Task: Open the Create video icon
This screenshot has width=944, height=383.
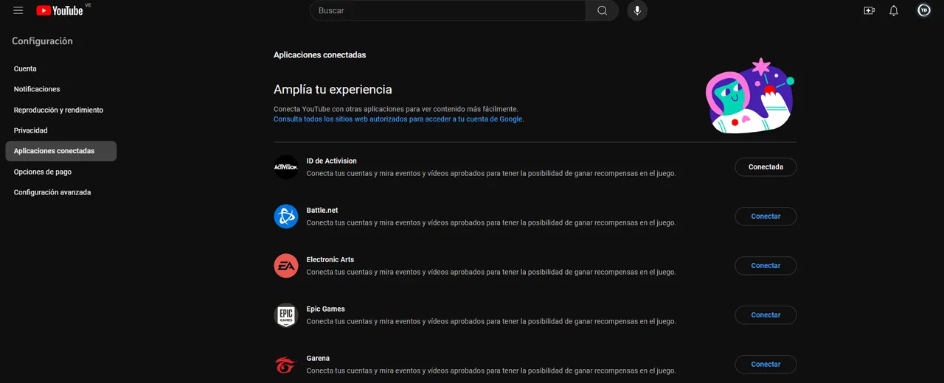Action: pyautogui.click(x=869, y=10)
